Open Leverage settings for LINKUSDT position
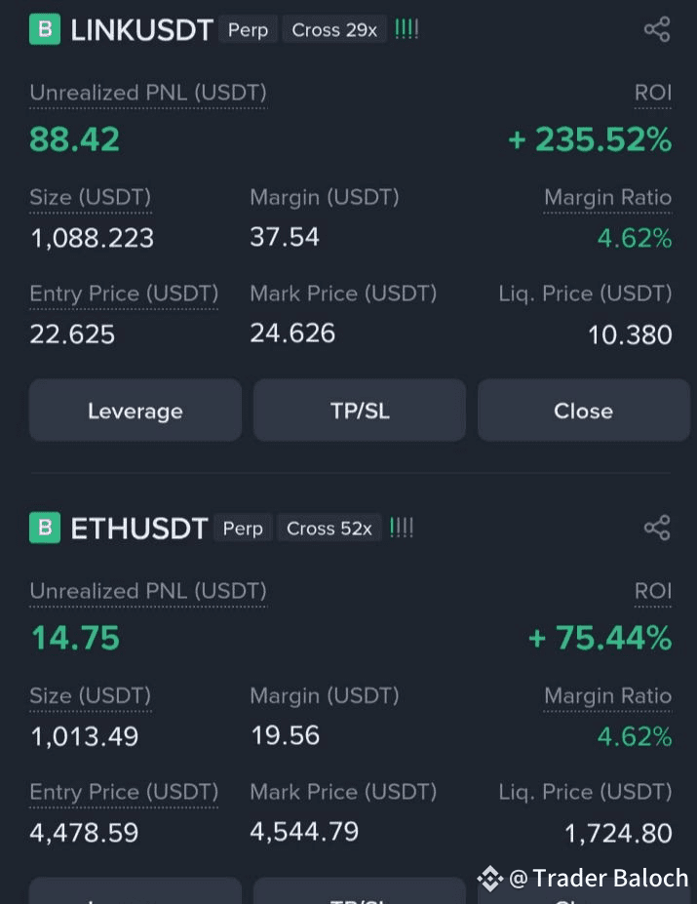 point(136,411)
